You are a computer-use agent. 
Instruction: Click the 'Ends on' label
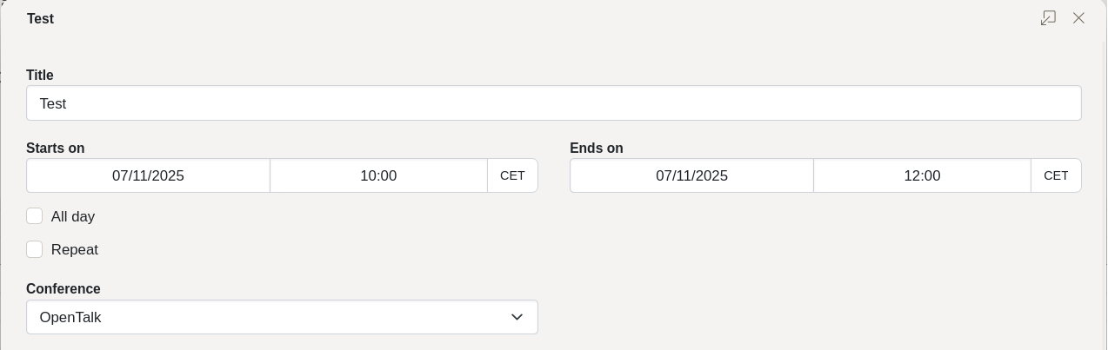click(x=597, y=149)
